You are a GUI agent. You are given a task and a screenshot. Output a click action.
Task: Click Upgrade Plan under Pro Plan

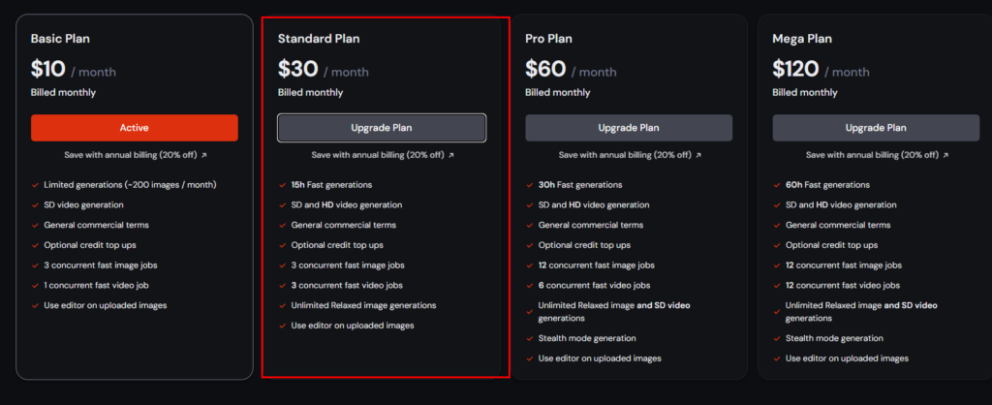pos(629,128)
